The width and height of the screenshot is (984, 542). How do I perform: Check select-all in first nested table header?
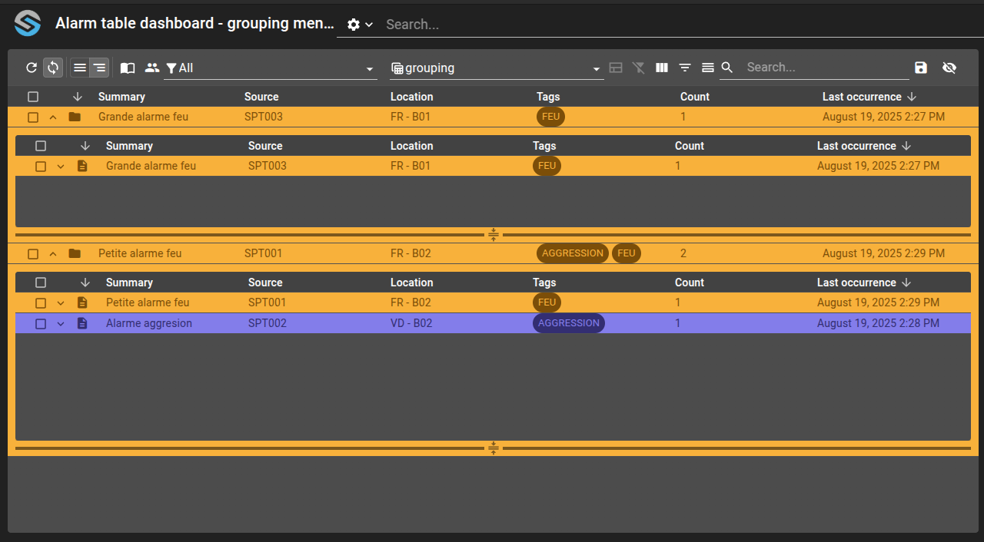click(41, 146)
